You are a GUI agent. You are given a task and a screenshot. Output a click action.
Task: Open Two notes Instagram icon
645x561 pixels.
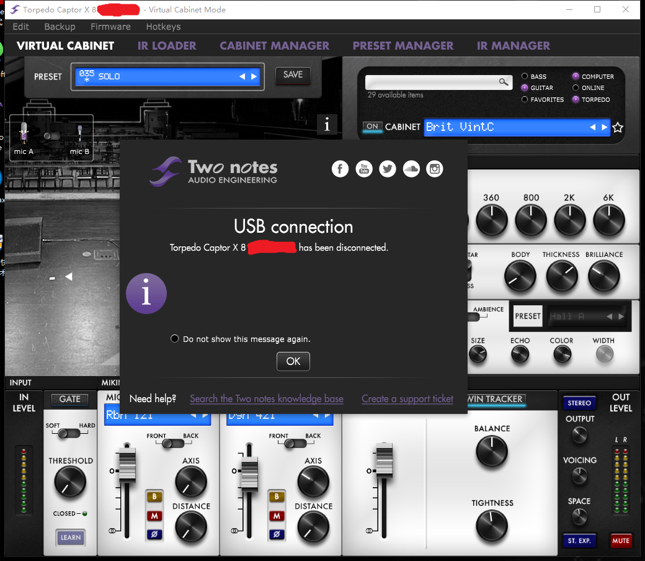coord(435,169)
